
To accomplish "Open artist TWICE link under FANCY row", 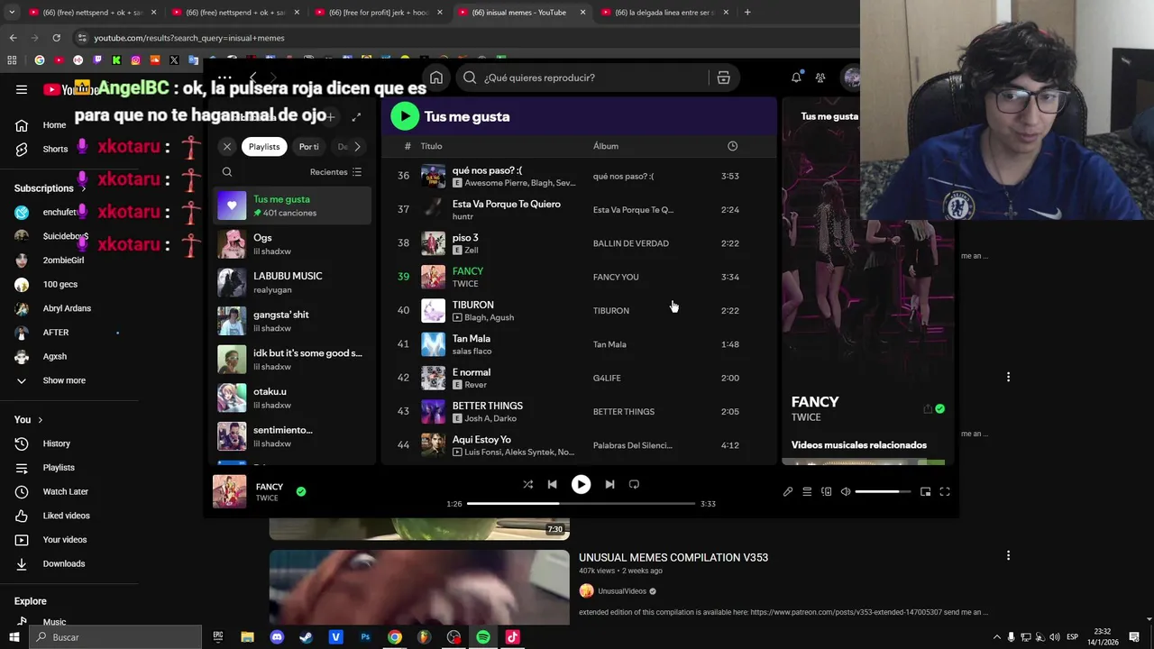I will 465,284.
